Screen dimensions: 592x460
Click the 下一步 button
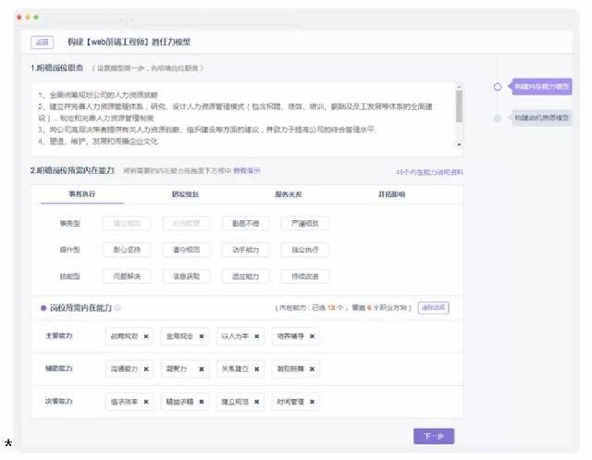[433, 436]
